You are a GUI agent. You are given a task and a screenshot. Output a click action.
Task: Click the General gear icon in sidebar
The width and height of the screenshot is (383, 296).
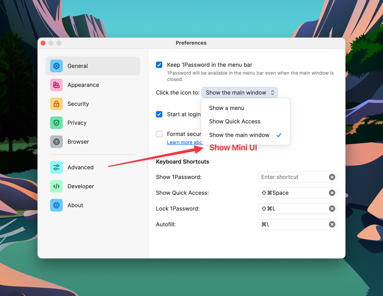[x=56, y=66]
